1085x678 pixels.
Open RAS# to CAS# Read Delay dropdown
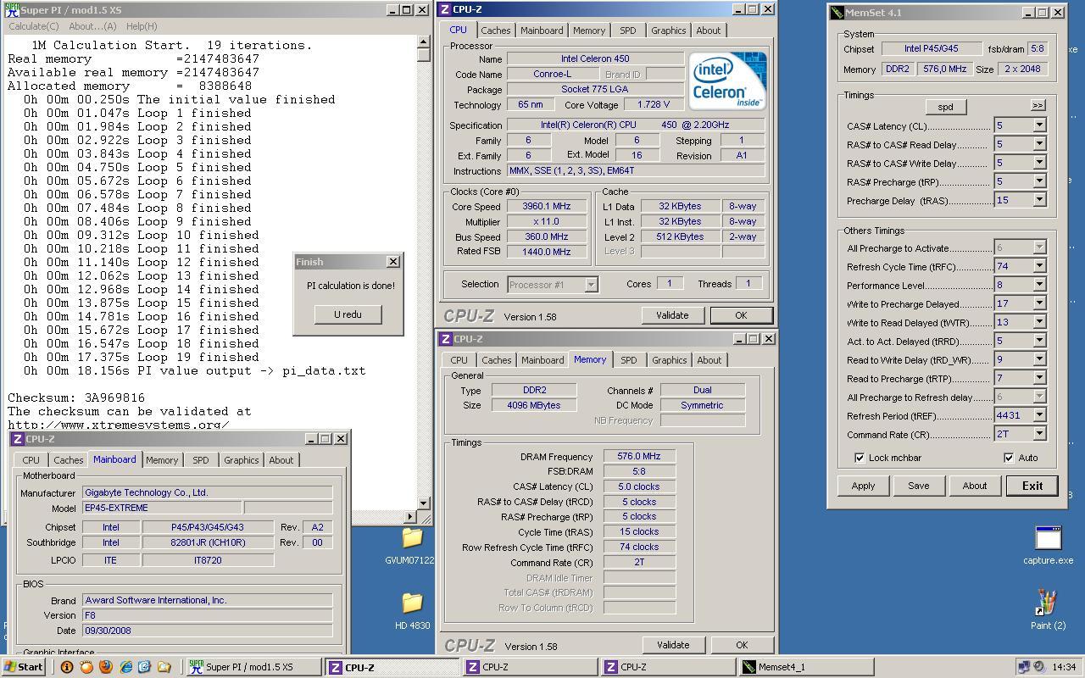1039,144
